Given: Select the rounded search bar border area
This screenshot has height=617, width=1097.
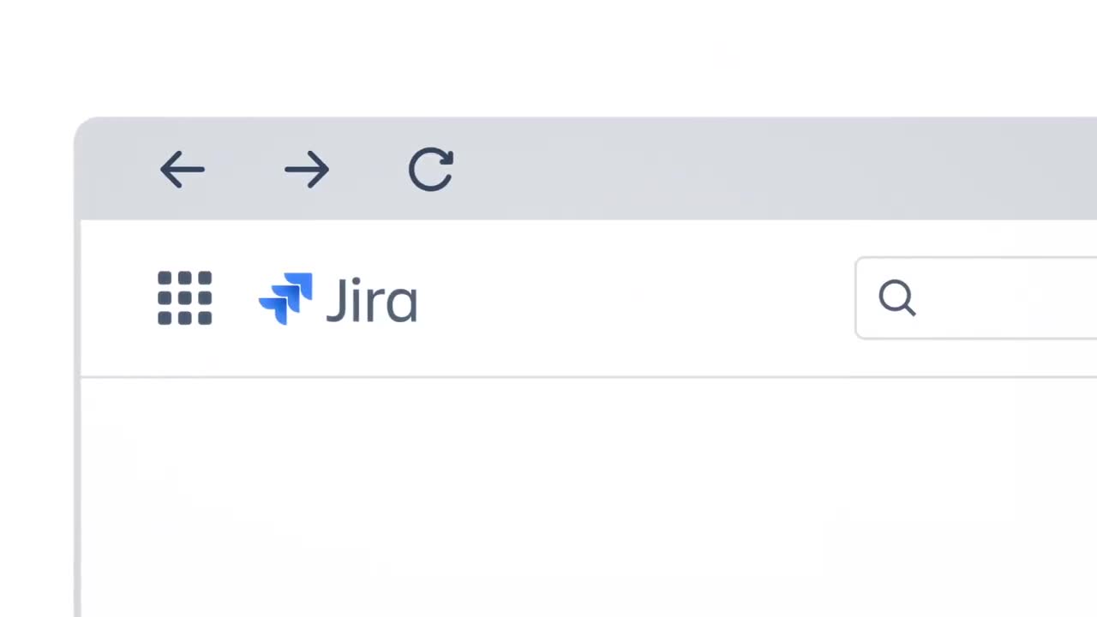Looking at the screenshot, I should coord(976,297).
